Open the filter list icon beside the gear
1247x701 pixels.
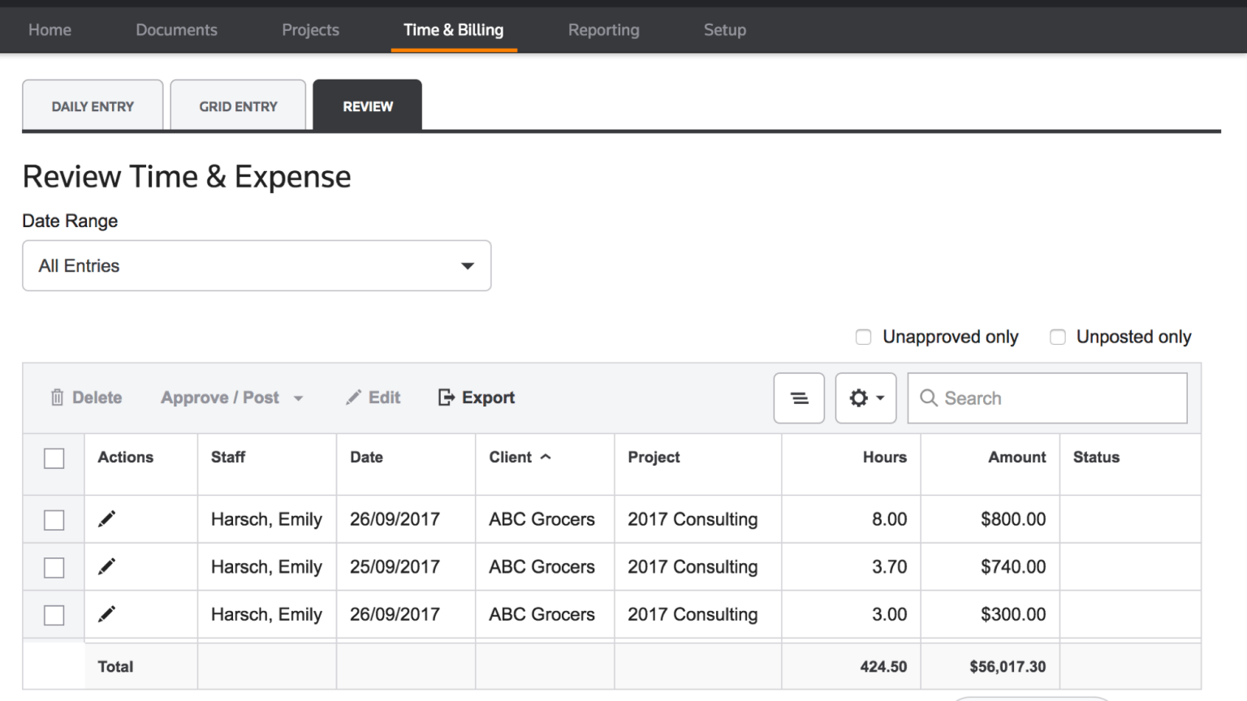pyautogui.click(x=799, y=398)
